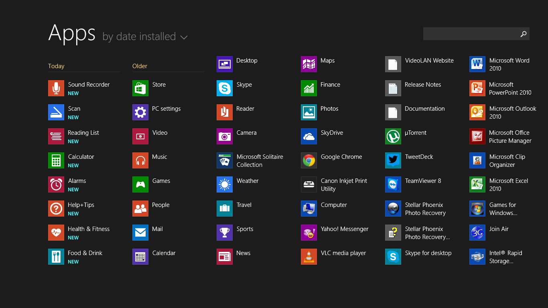Launch Microsoft Solitaire Collection icon

225,160
